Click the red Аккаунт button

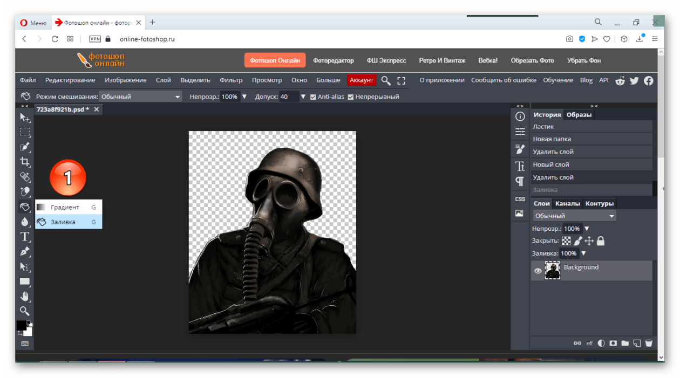(x=362, y=80)
